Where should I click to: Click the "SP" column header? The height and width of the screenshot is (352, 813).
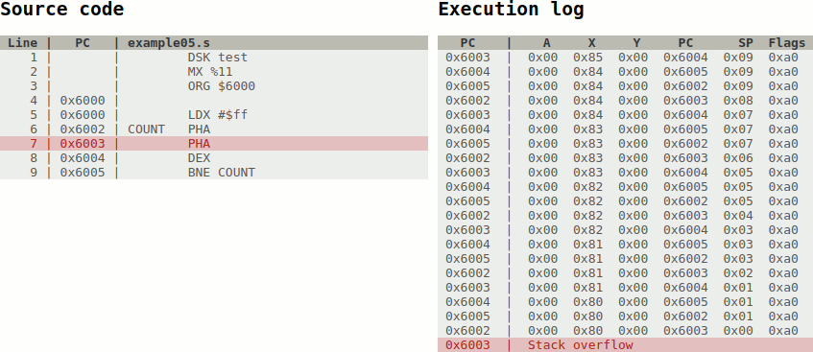click(x=746, y=43)
